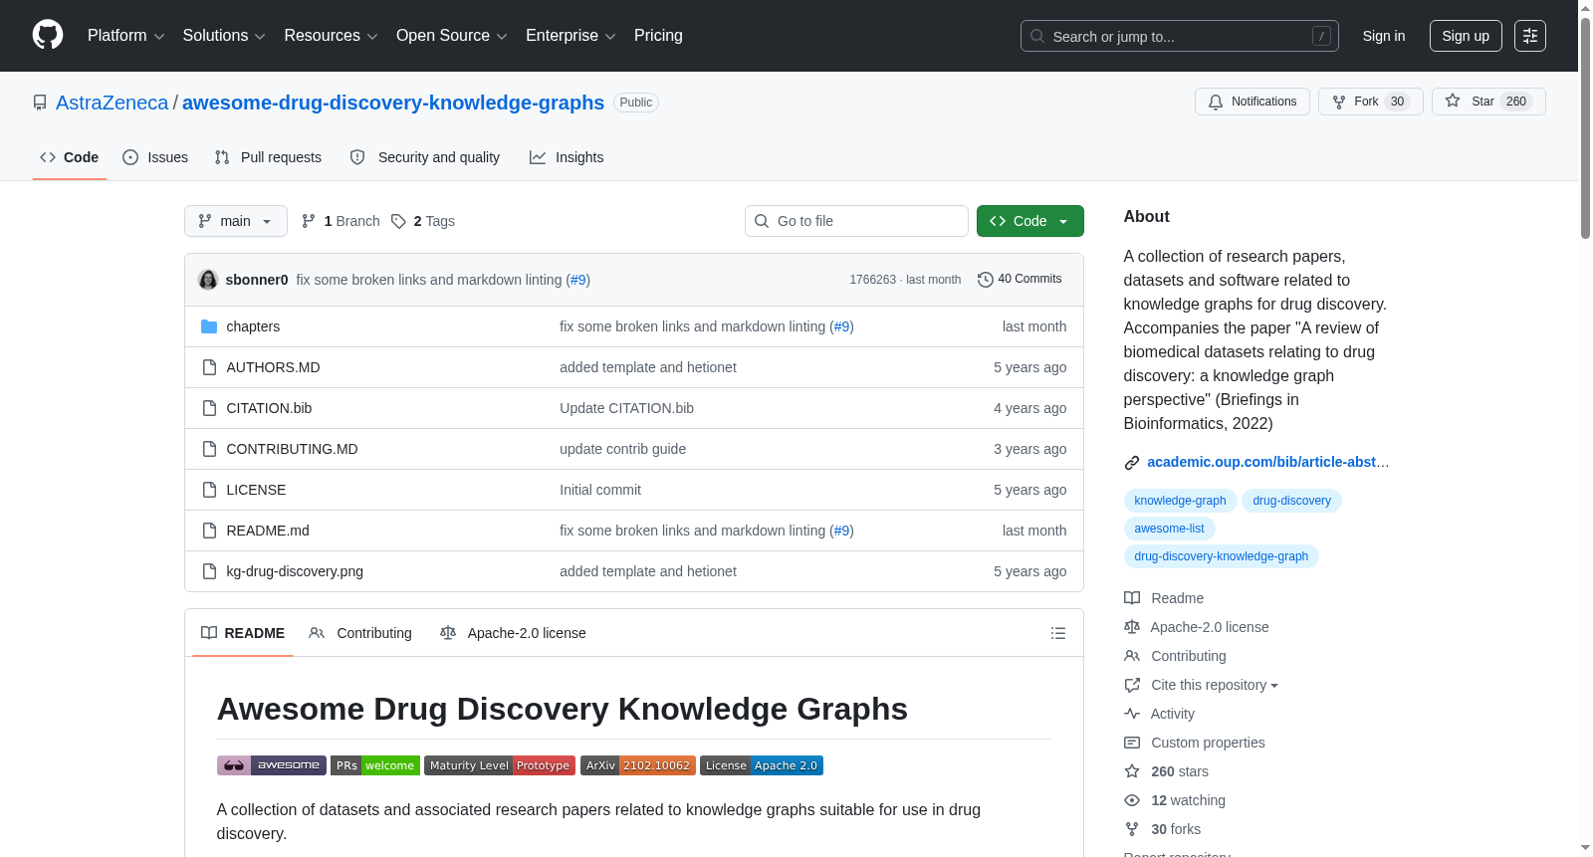Click the Sign in link

click(x=1384, y=36)
